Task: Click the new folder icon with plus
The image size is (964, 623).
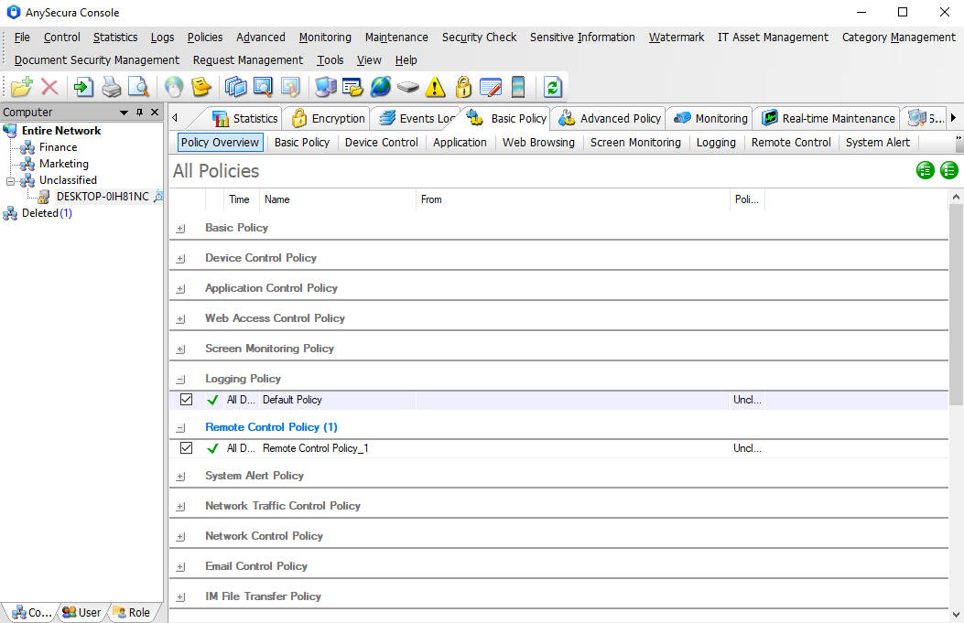Action: [22, 87]
